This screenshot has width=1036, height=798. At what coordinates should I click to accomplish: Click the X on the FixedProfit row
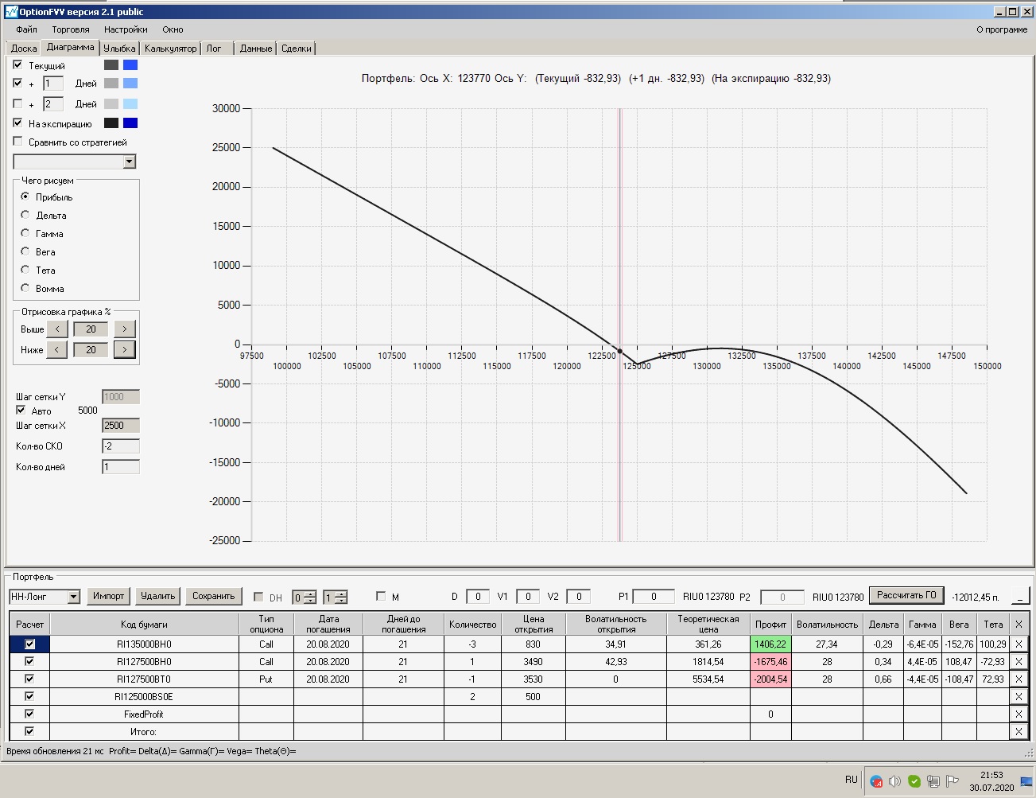[1019, 714]
